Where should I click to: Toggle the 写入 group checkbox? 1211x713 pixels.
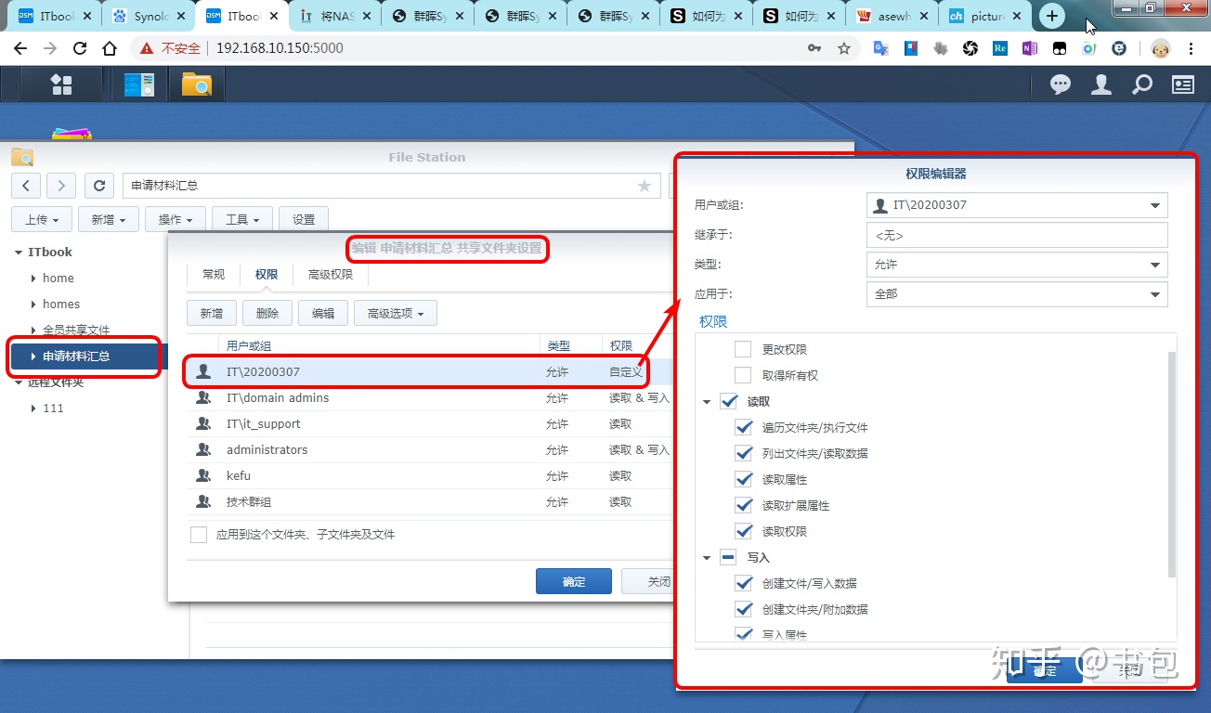728,557
